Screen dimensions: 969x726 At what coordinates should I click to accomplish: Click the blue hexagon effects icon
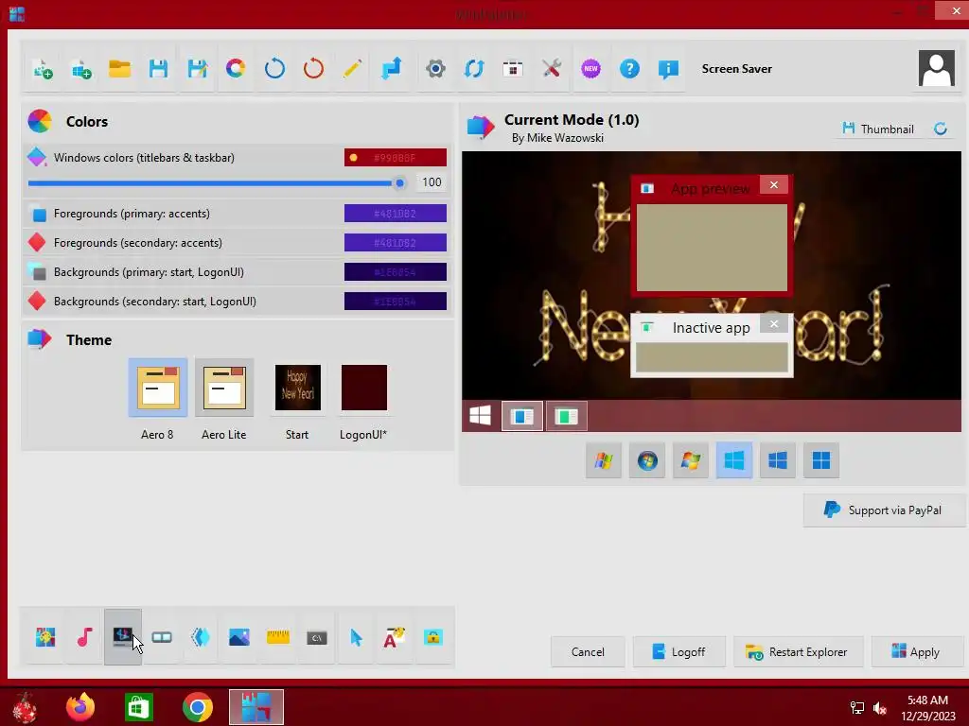coord(201,637)
